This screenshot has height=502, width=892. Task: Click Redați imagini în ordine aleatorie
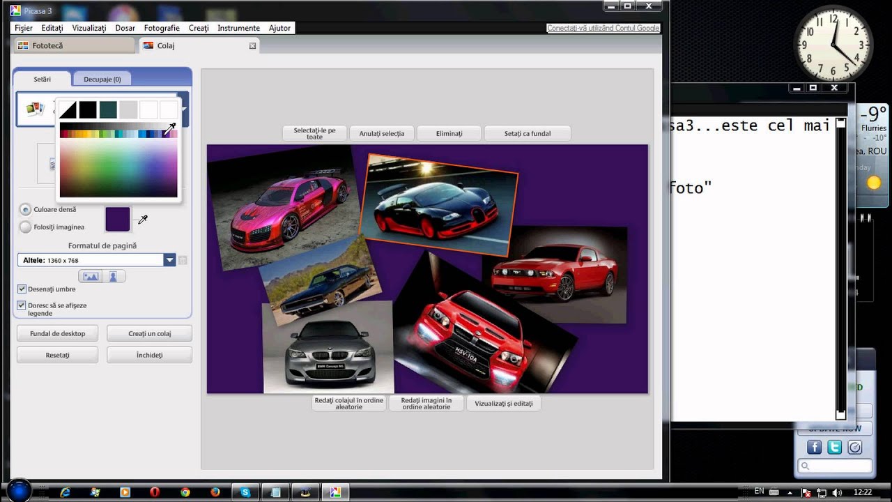coord(426,404)
